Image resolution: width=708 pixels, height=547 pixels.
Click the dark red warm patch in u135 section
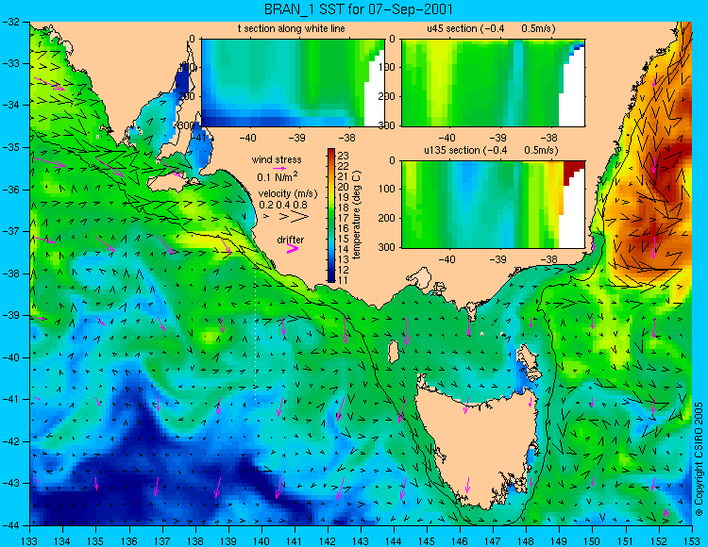point(573,172)
